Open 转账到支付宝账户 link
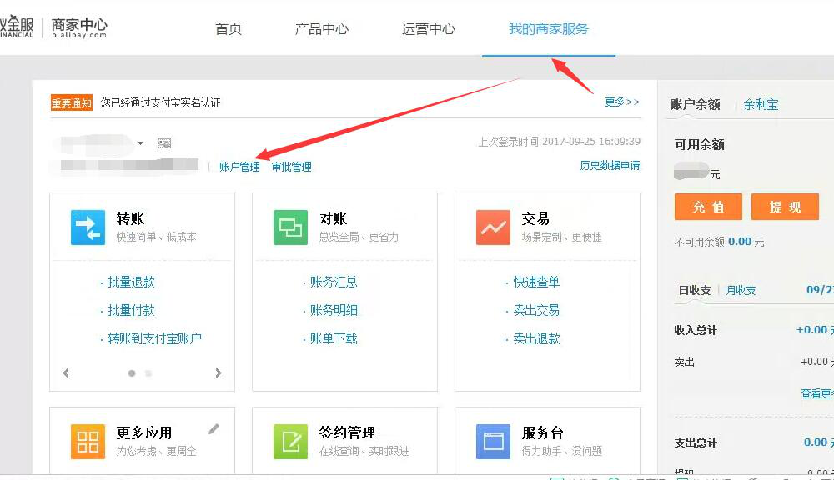 [154, 338]
